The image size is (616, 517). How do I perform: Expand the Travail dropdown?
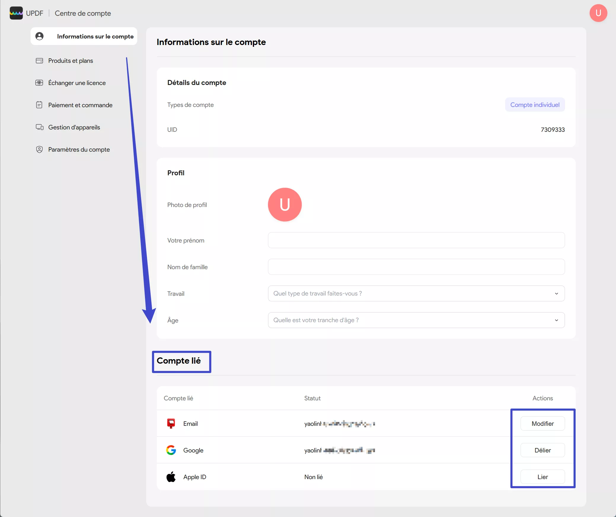pyautogui.click(x=416, y=293)
